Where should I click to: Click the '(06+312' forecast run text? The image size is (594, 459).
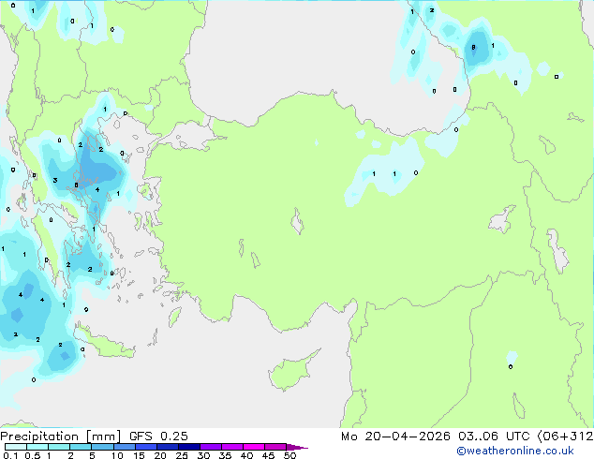click(565, 436)
